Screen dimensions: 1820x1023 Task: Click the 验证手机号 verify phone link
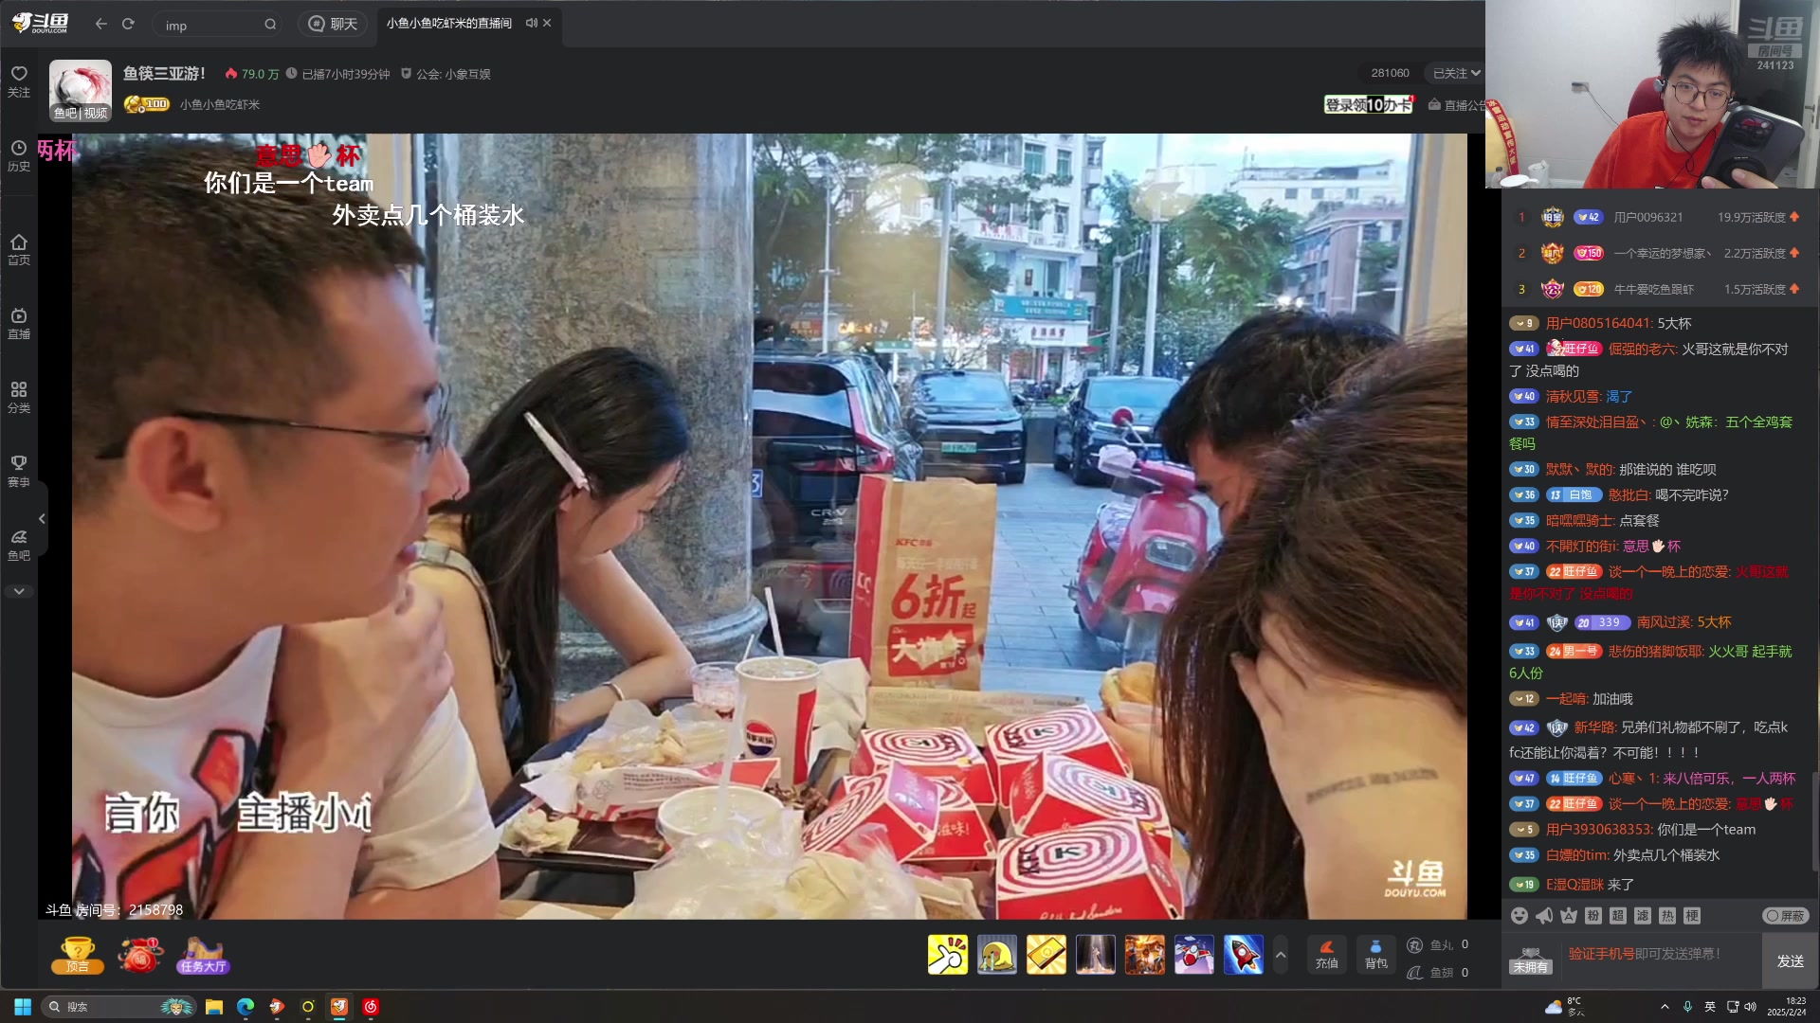(1601, 954)
